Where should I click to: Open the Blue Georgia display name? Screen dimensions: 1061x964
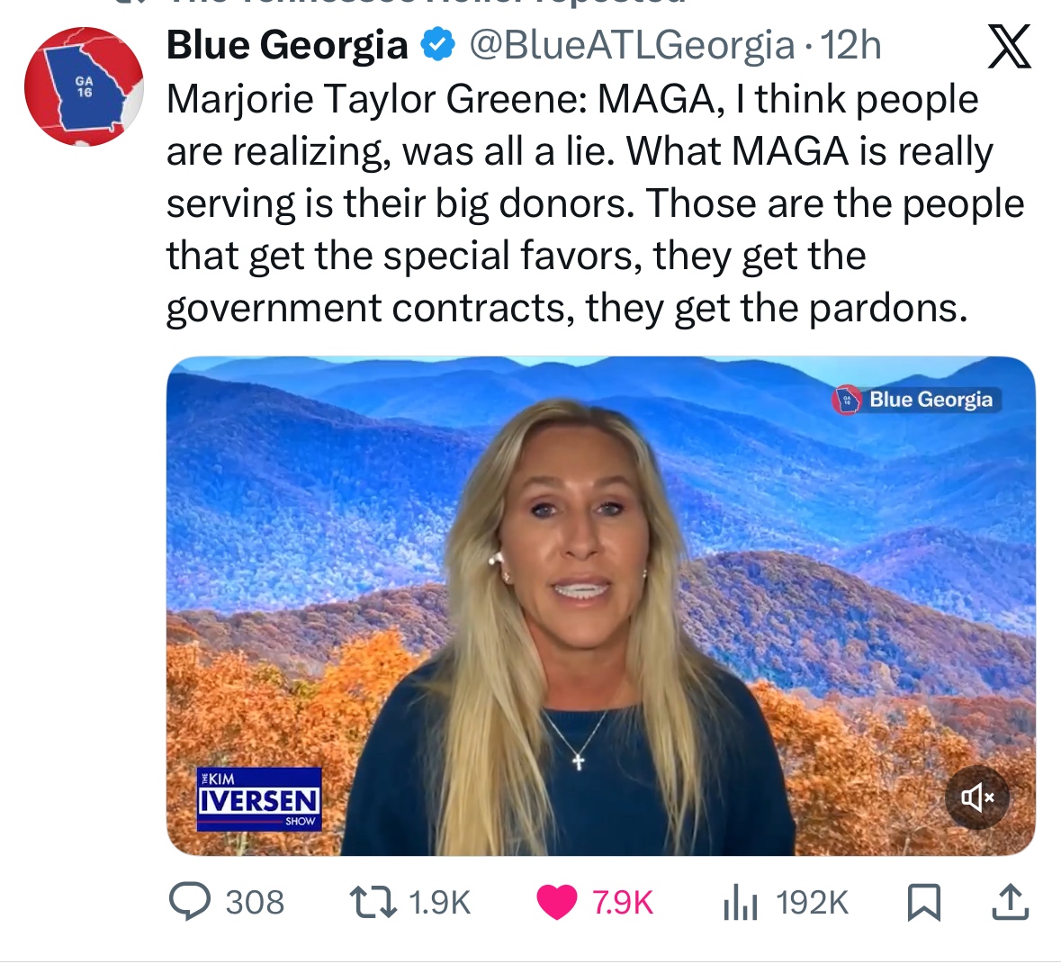tap(287, 45)
